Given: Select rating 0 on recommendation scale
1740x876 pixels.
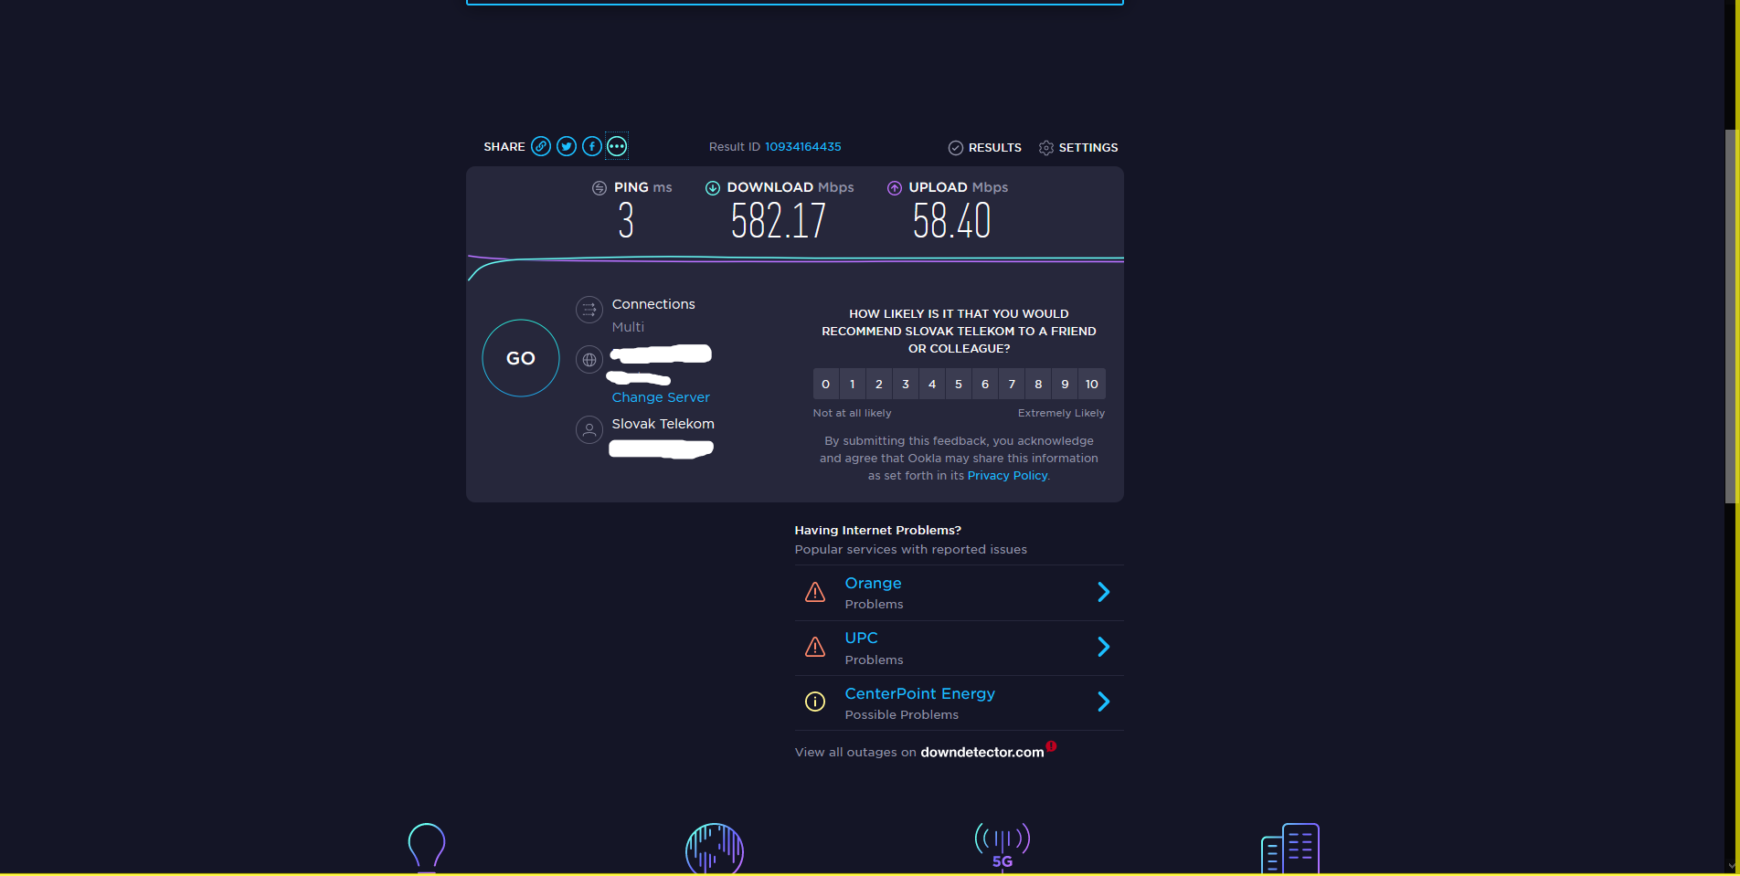Looking at the screenshot, I should pos(825,385).
